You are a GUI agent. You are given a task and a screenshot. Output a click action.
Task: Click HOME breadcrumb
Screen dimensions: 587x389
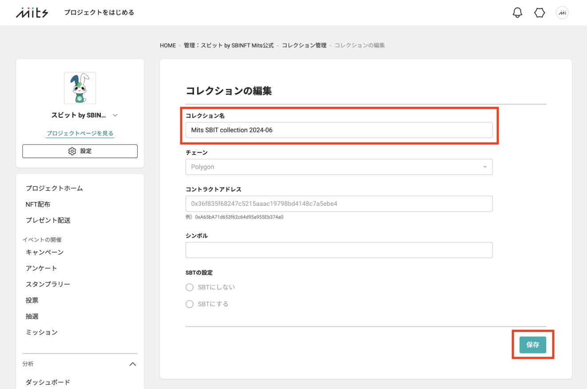tap(168, 45)
